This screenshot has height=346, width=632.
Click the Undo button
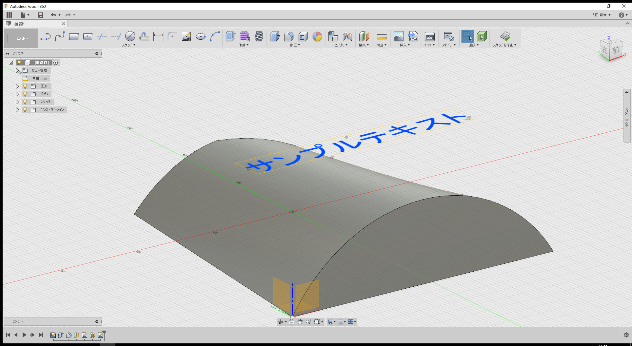(x=53, y=15)
